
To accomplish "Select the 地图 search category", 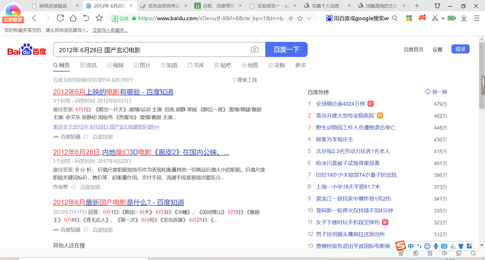I will coord(250,65).
